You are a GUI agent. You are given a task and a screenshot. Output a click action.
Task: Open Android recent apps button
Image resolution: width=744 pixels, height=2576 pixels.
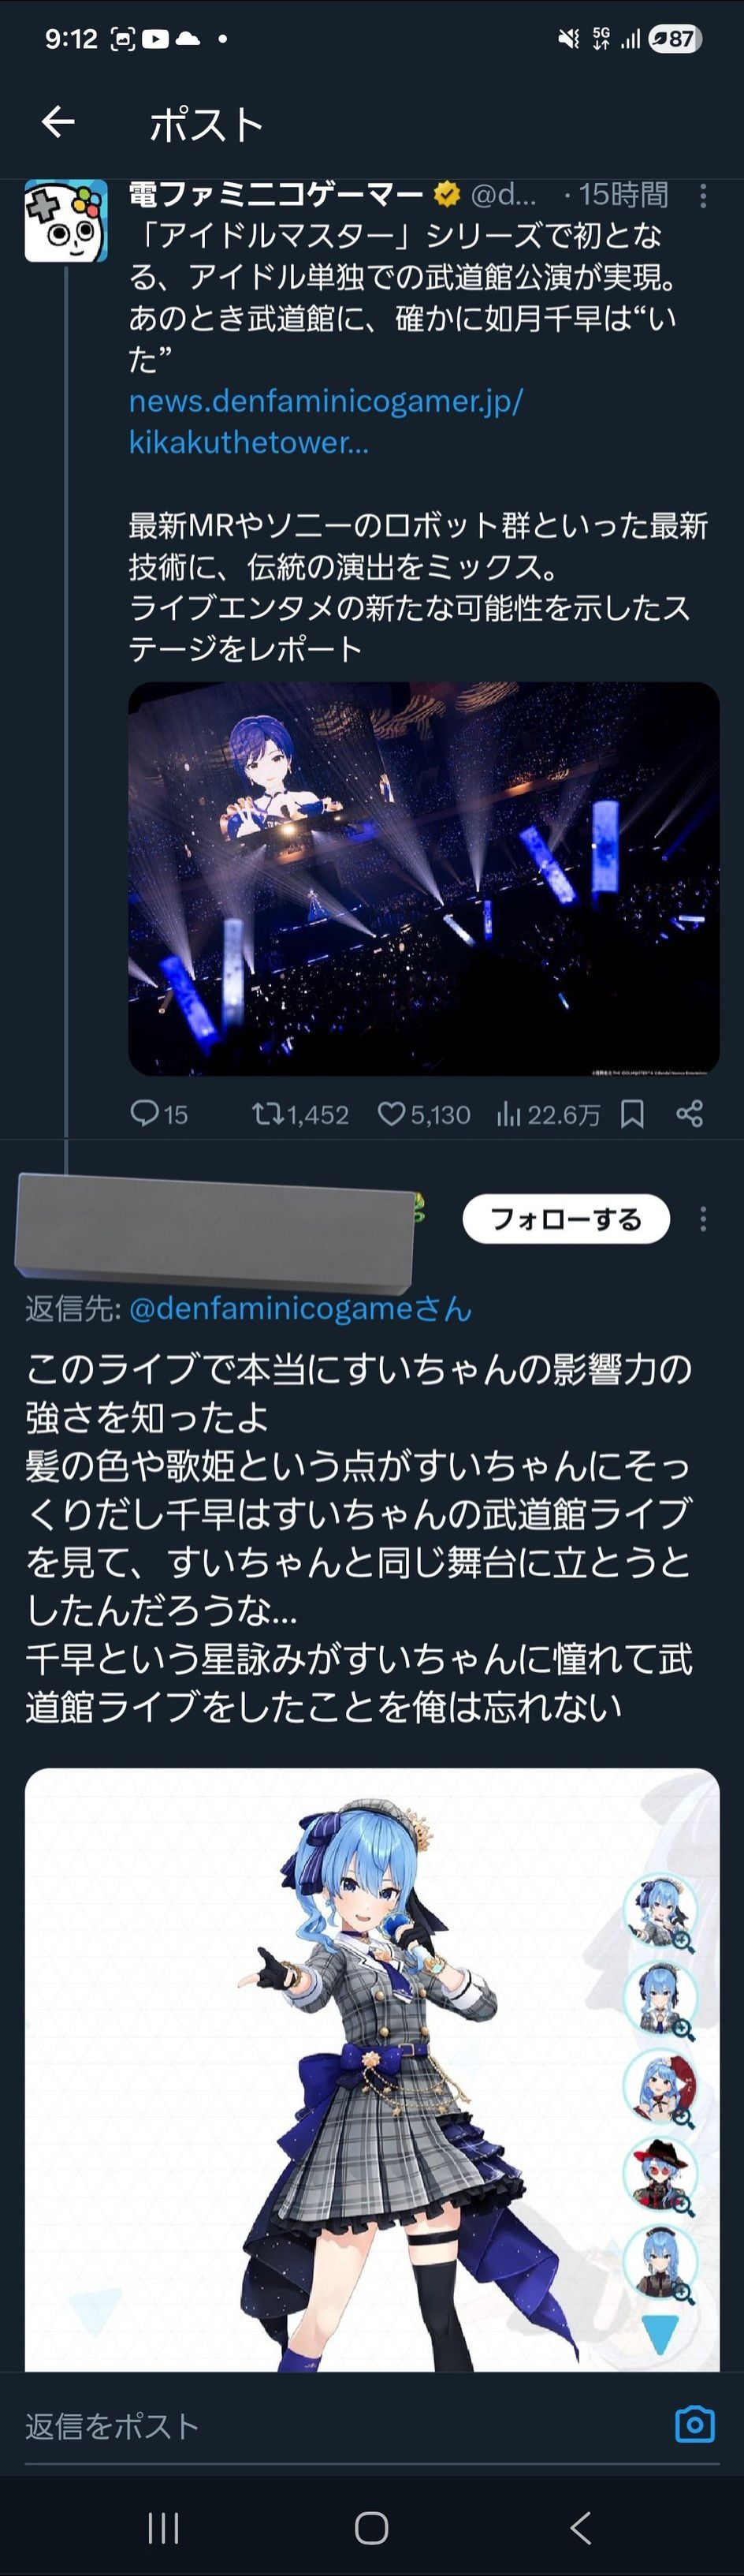tap(163, 2527)
